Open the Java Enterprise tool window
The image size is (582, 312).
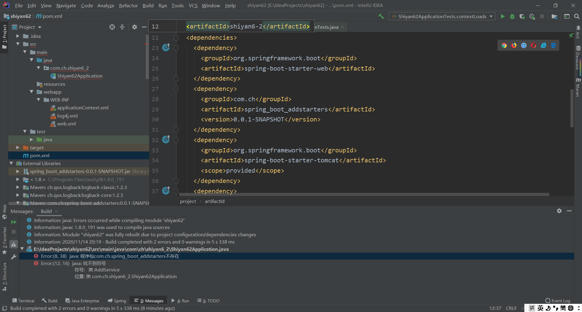(82, 301)
